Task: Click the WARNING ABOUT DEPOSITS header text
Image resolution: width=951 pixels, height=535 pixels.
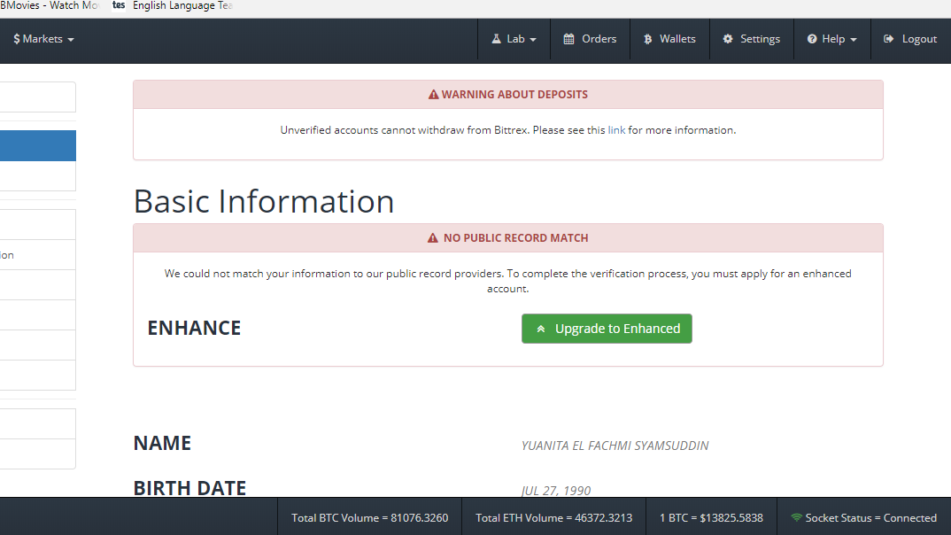Action: 514,95
